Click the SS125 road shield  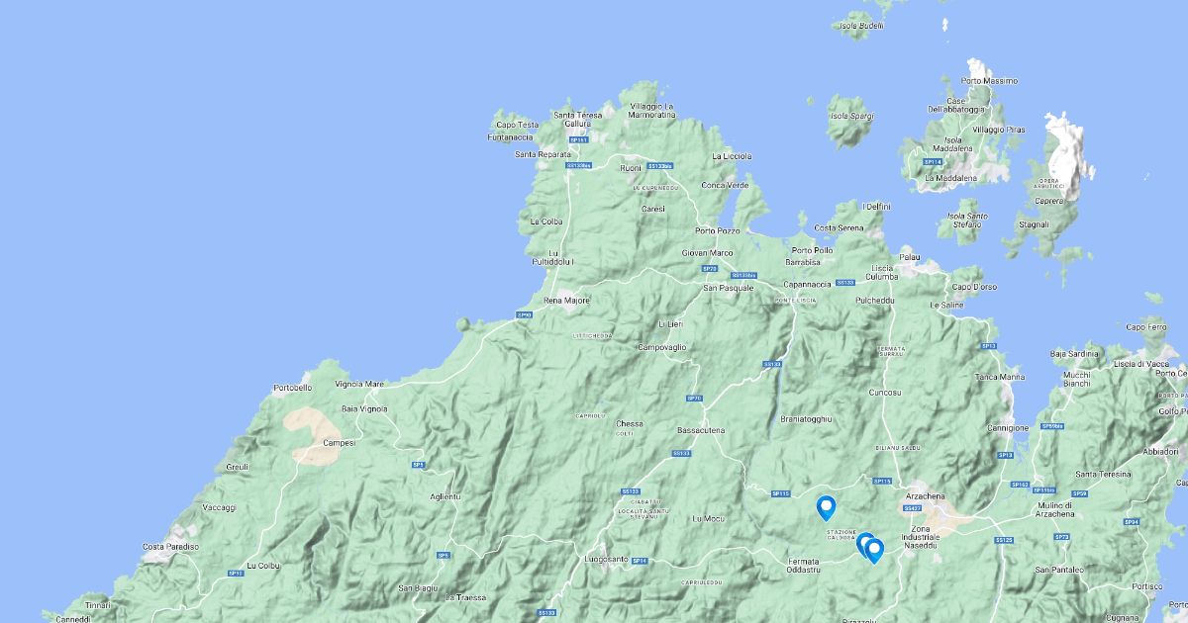pos(1005,540)
